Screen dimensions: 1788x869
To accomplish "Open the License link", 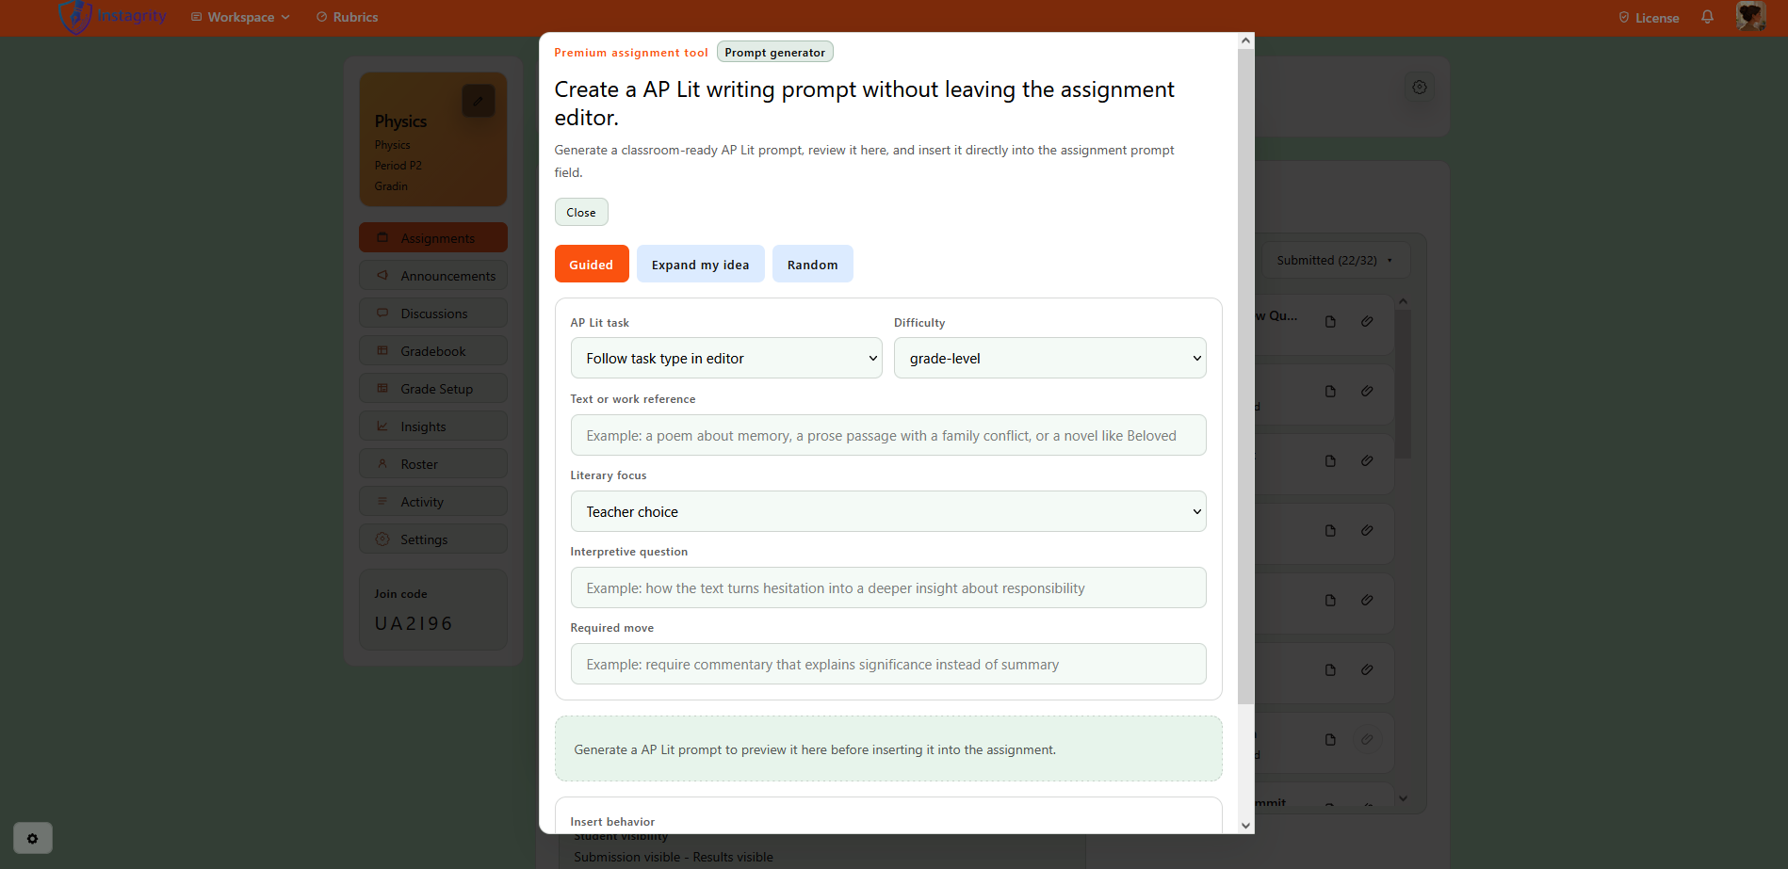I will pyautogui.click(x=1649, y=18).
